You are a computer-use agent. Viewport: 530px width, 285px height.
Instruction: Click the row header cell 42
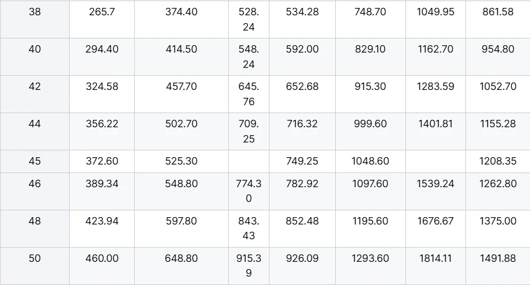click(35, 87)
